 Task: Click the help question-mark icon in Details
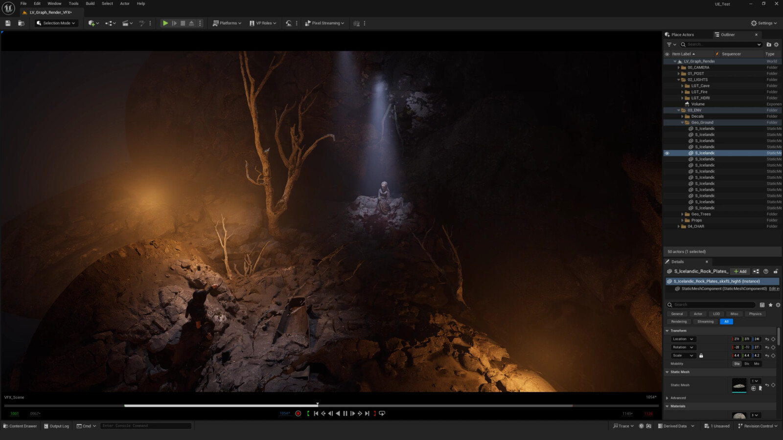click(x=766, y=271)
